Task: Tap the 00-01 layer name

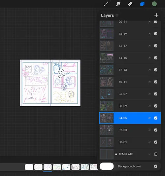Action: (123, 142)
